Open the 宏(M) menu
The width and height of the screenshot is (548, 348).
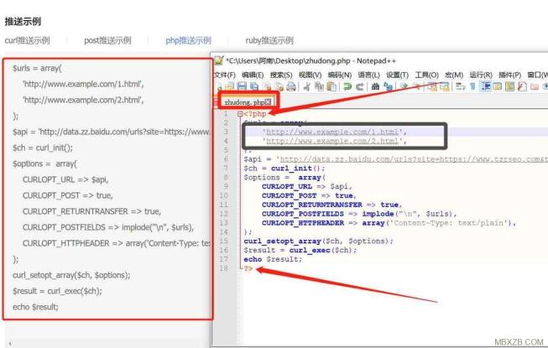(x=454, y=75)
